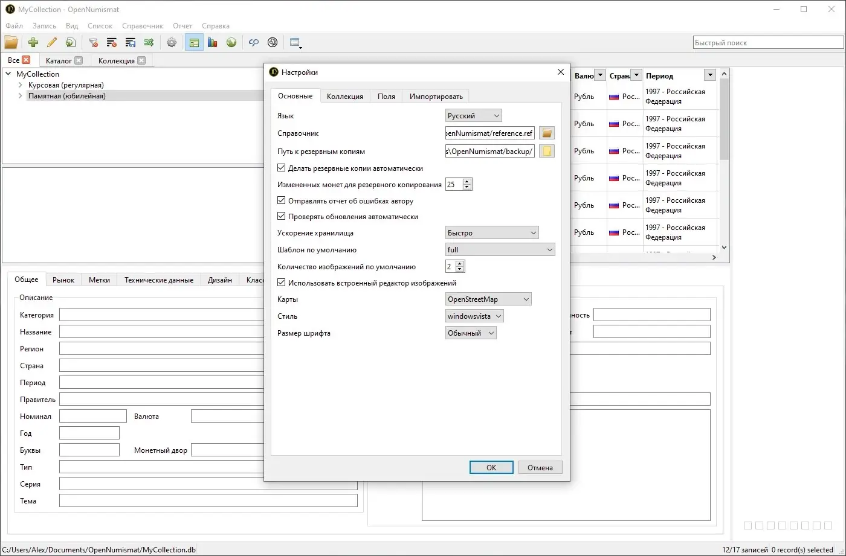Click the duplicate record icon beside the pencil
Screen dimensions: 846x556
point(71,42)
